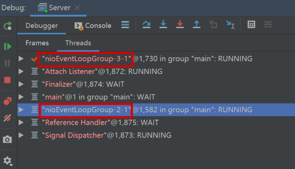Click Force Step Into red arrow
Viewport: 295px width, 169px height.
coord(180,24)
